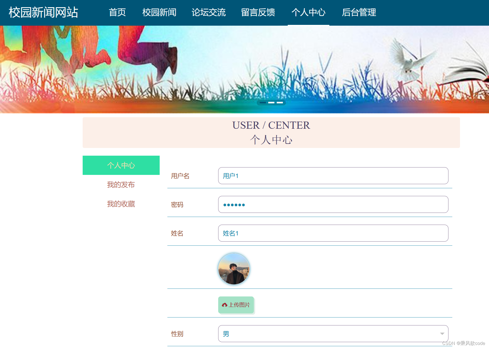Image resolution: width=489 pixels, height=348 pixels.
Task: Select the 个人中心 sidebar tab
Action: click(x=121, y=165)
